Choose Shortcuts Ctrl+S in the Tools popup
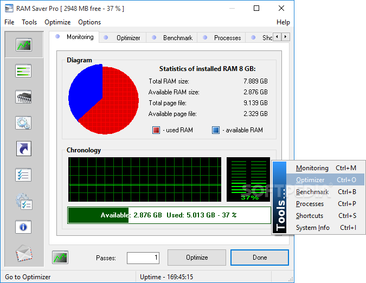This screenshot has width=366, height=283. pyautogui.click(x=325, y=216)
